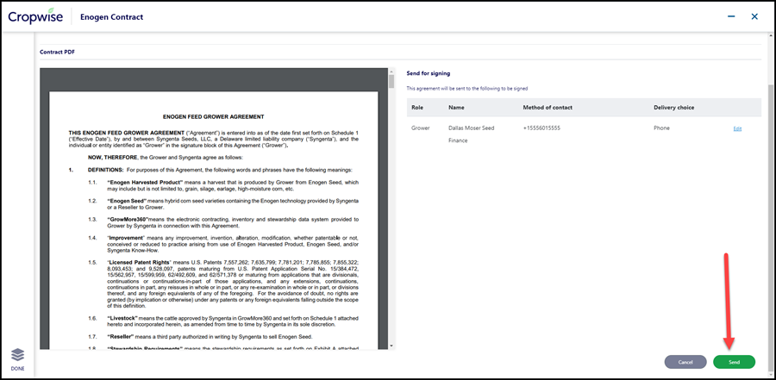Click the DEFINITIONS heading in the PDF
This screenshot has height=380, width=776.
105,170
